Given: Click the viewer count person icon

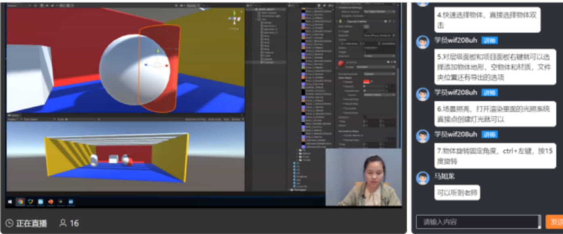Looking at the screenshot, I should click(63, 223).
